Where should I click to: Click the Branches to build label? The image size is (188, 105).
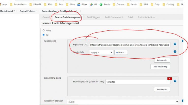(53, 78)
